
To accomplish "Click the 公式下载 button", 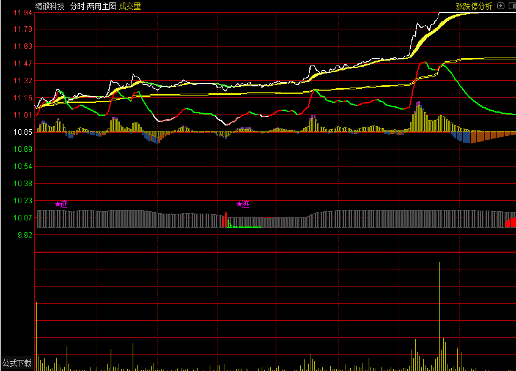I will coord(17,363).
